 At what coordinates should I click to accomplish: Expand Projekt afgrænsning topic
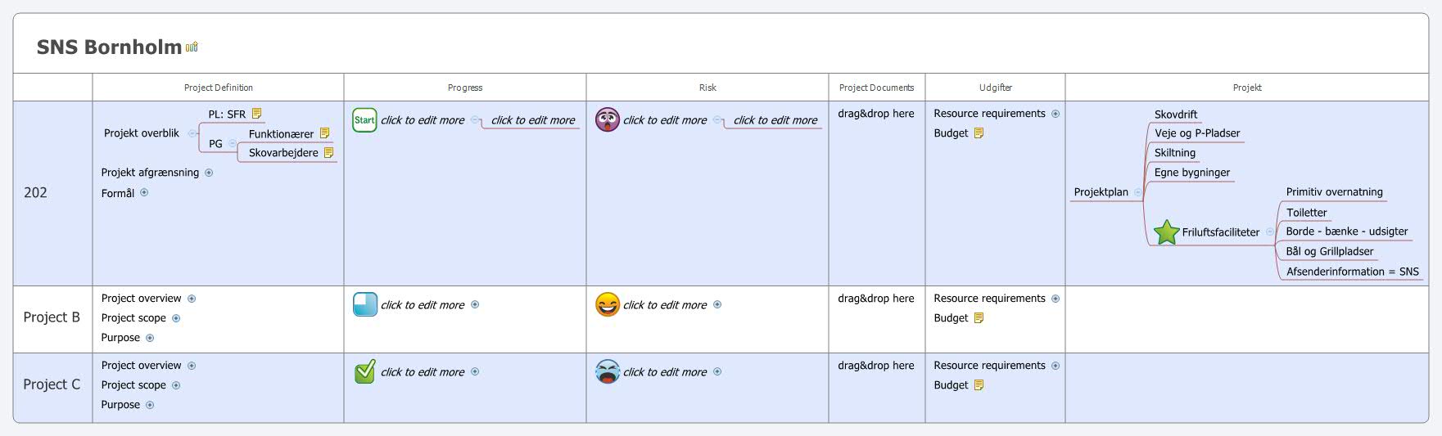pos(209,173)
